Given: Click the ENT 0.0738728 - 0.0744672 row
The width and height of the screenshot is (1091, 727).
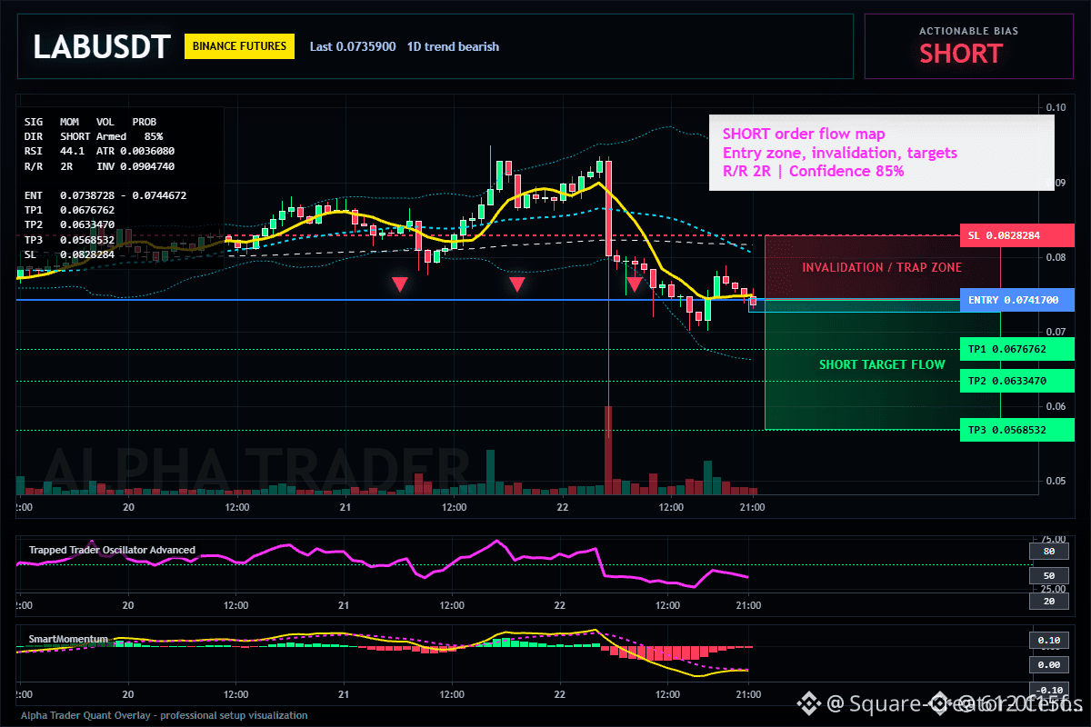Looking at the screenshot, I should [105, 195].
